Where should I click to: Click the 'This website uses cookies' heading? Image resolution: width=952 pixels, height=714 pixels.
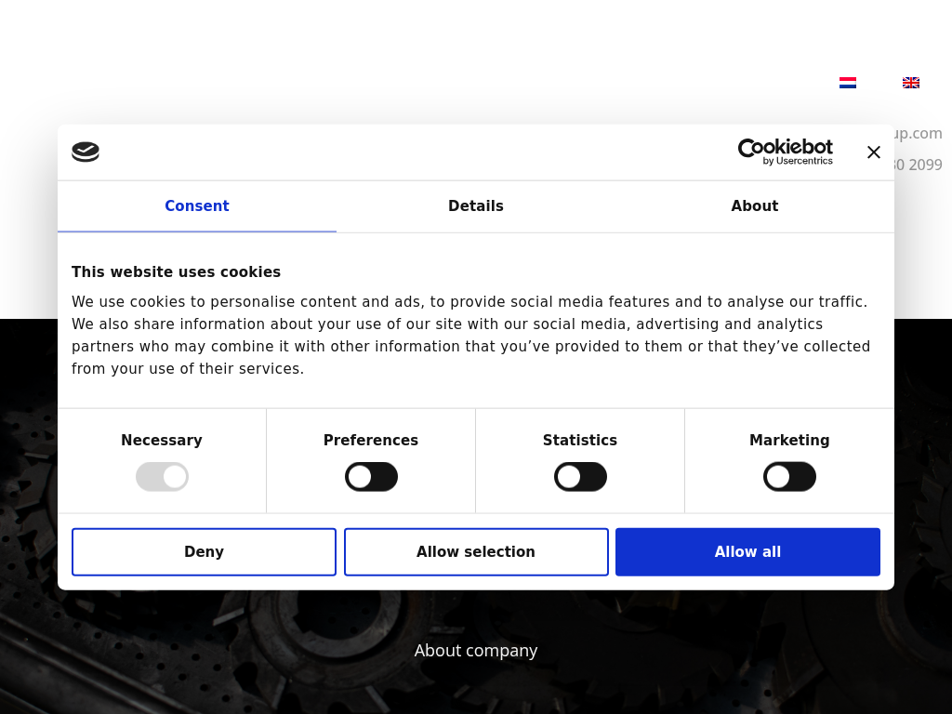[x=176, y=272]
